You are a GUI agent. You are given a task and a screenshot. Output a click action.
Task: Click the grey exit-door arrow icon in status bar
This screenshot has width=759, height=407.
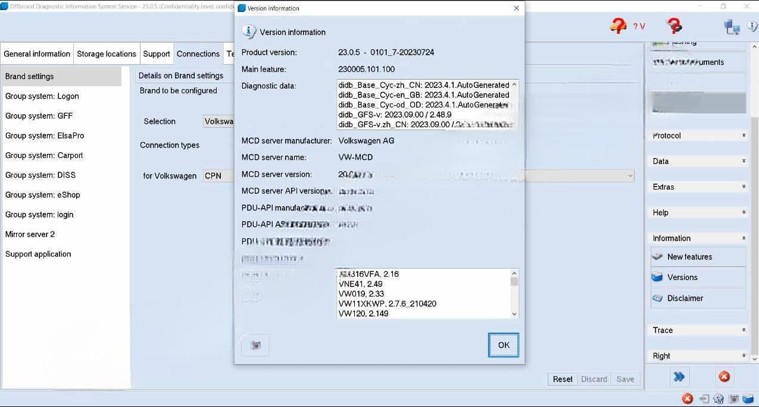click(x=704, y=399)
